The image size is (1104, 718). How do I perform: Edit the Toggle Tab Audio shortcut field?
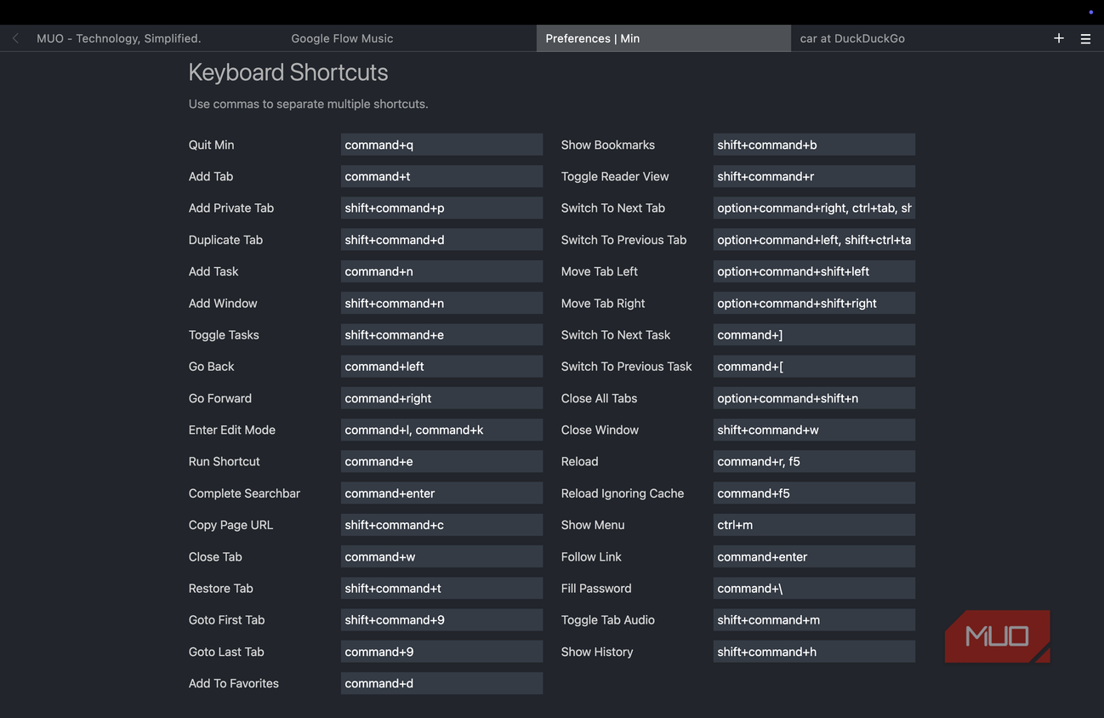click(x=814, y=620)
